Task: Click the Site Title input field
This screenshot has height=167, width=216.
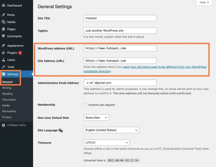Action: tap(120, 18)
